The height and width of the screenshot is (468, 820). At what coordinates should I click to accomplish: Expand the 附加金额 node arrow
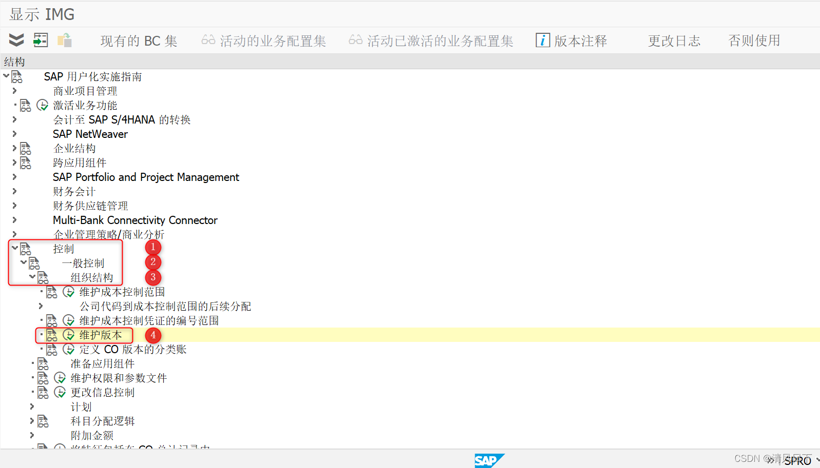point(32,435)
